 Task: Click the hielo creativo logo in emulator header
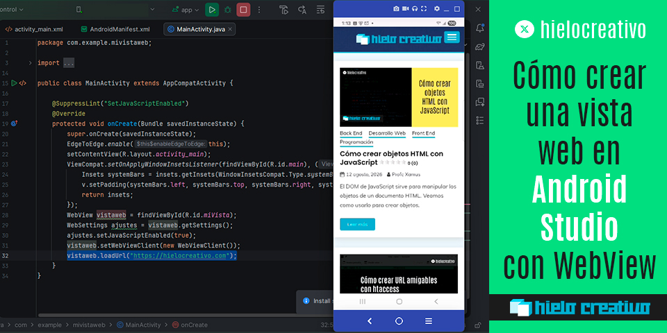click(x=398, y=39)
